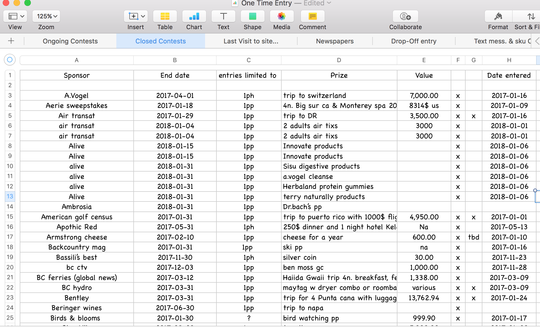Screen dimensions: 540x328
Task: Select the 'bird watching pp' cell
Action: tap(339, 318)
